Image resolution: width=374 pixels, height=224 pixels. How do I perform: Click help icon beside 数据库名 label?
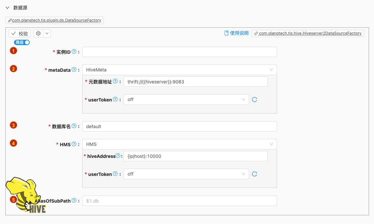74,126
